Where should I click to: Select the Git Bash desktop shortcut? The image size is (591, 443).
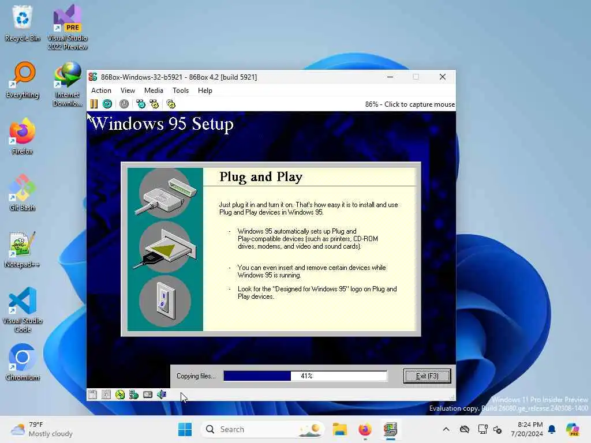click(23, 193)
